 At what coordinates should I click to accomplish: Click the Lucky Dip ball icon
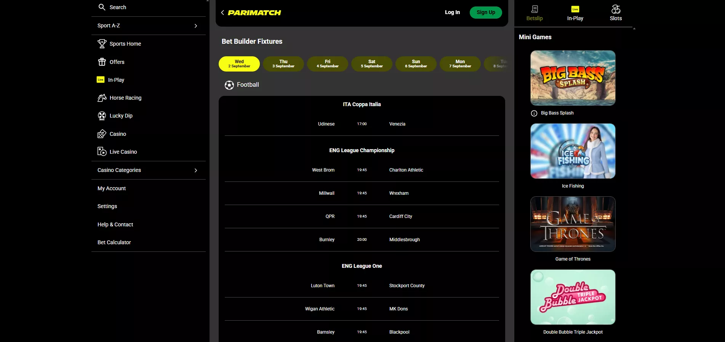[x=102, y=116]
